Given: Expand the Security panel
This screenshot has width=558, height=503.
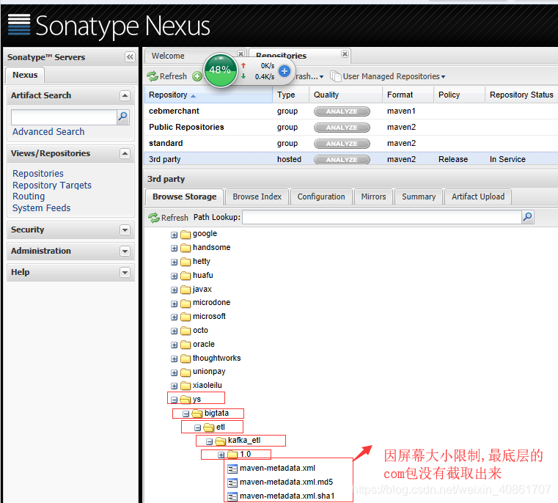Looking at the screenshot, I should pos(125,230).
